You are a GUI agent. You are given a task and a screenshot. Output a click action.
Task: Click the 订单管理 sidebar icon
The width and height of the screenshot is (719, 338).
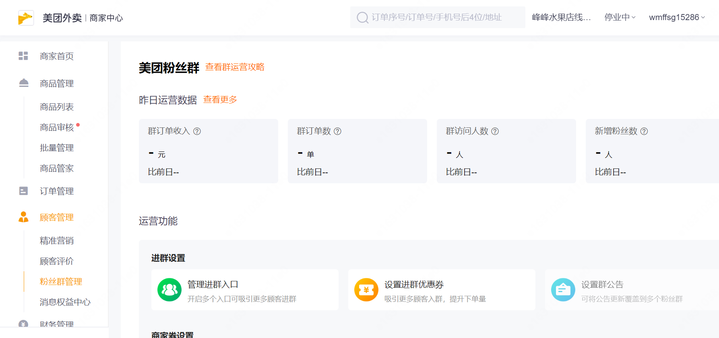click(24, 191)
